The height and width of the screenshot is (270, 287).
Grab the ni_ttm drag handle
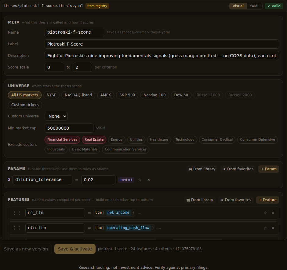point(17,213)
